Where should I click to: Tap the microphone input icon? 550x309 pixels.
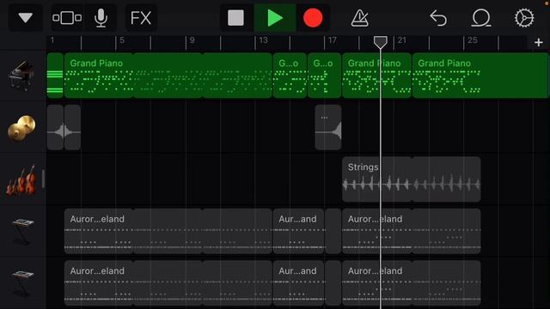(x=101, y=17)
